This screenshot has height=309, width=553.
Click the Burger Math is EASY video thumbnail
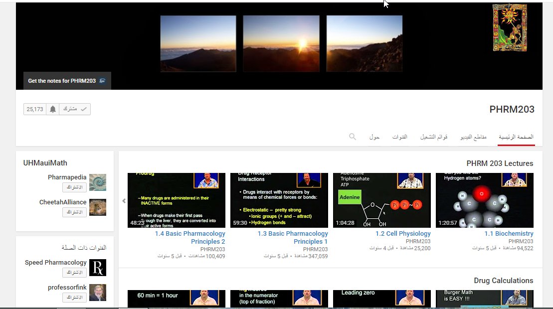485,299
